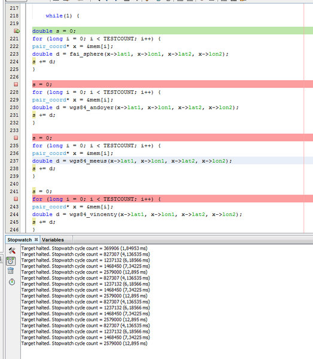Open Stopwatch properties with the tools icon
313x359 pixels.
pos(12,251)
